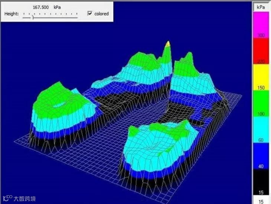Screen dimensions: 271x204
Task: Click the red 220 legend band
Action: (261, 51)
